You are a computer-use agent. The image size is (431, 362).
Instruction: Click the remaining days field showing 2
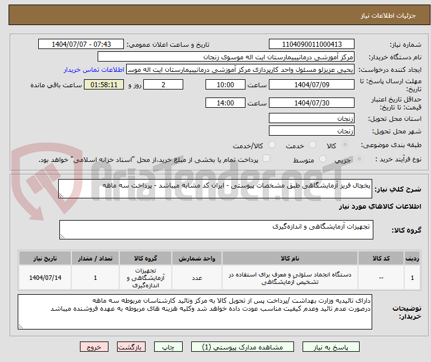tap(163, 84)
